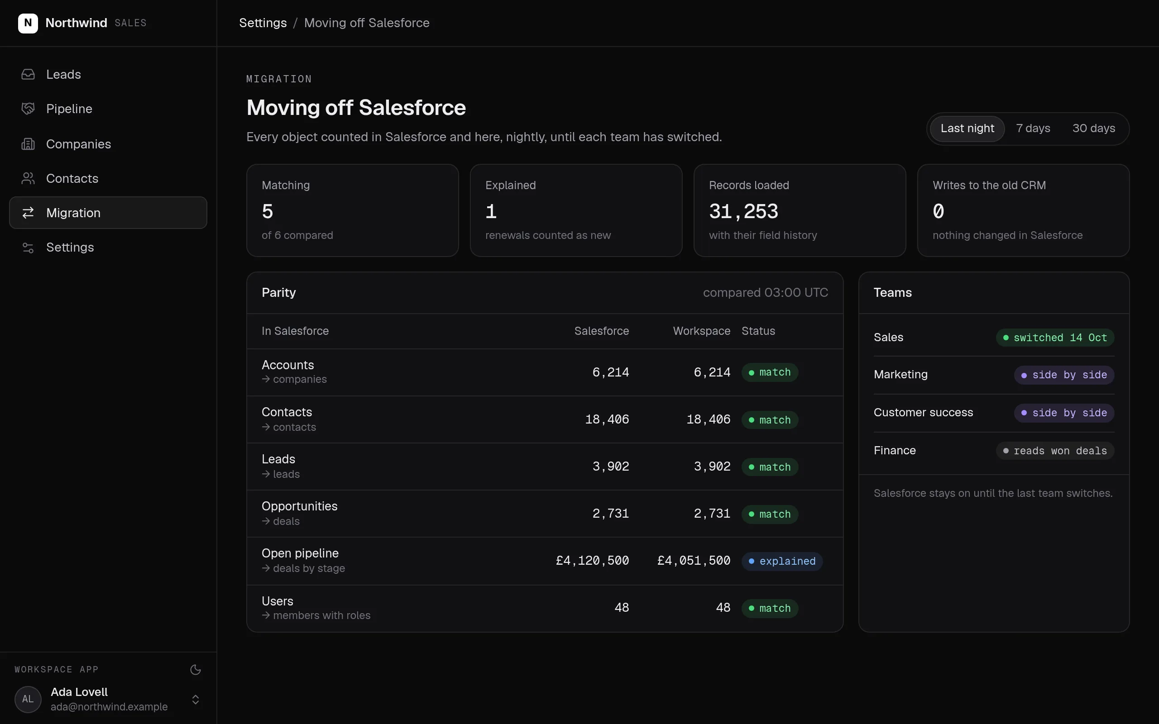Image resolution: width=1159 pixels, height=724 pixels.
Task: Open Companies in the sidebar
Action: (x=108, y=143)
